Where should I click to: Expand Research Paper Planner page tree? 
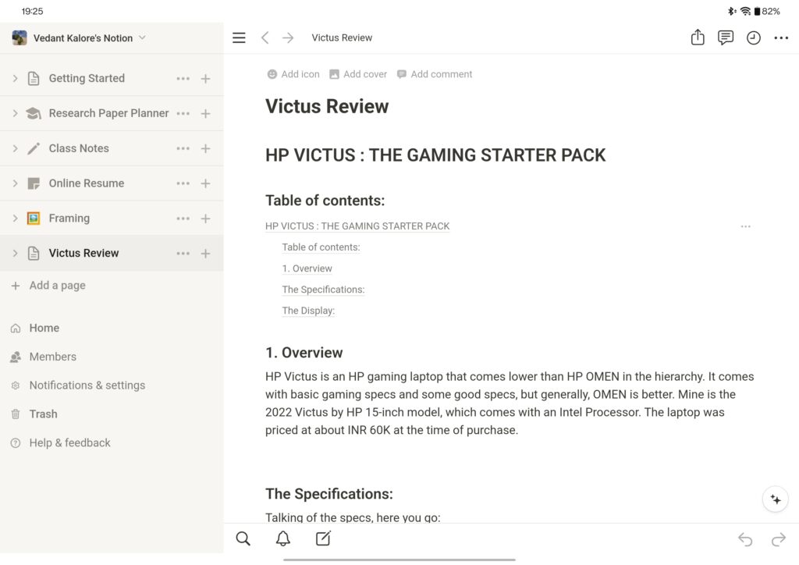click(15, 113)
